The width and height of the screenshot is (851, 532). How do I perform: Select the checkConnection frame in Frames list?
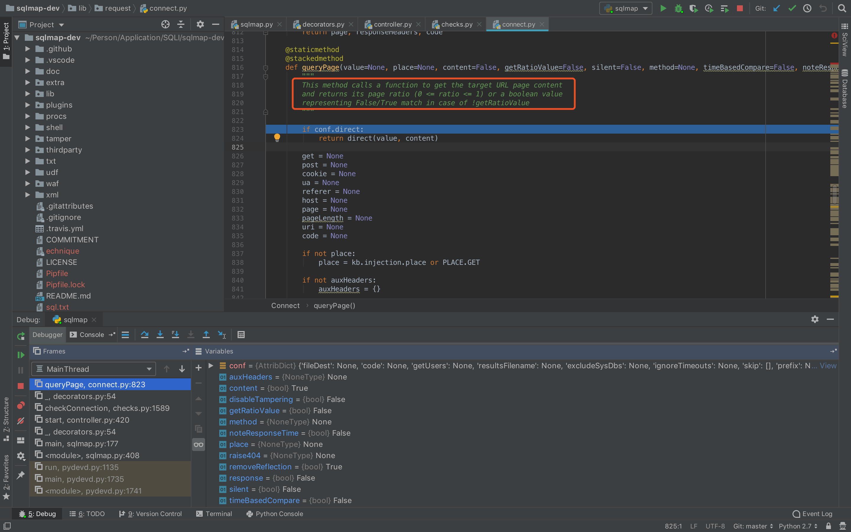[x=107, y=408]
